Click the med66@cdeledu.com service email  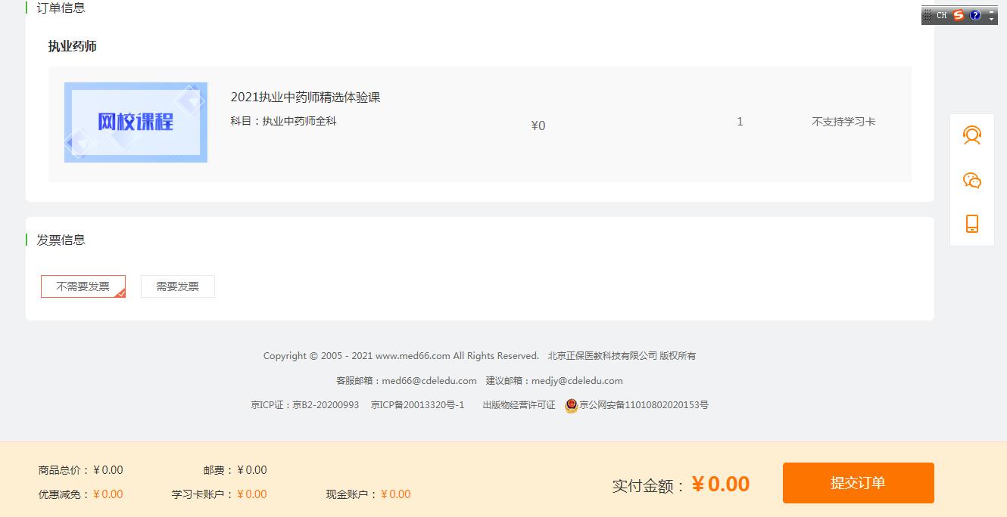[x=429, y=381]
